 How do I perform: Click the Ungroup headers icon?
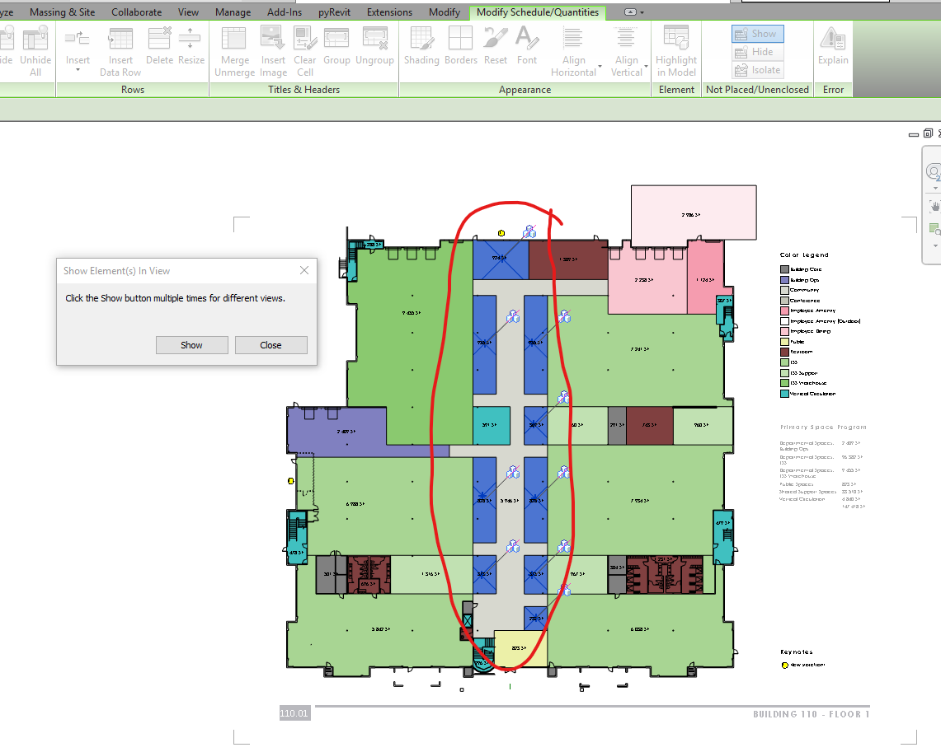point(374,39)
